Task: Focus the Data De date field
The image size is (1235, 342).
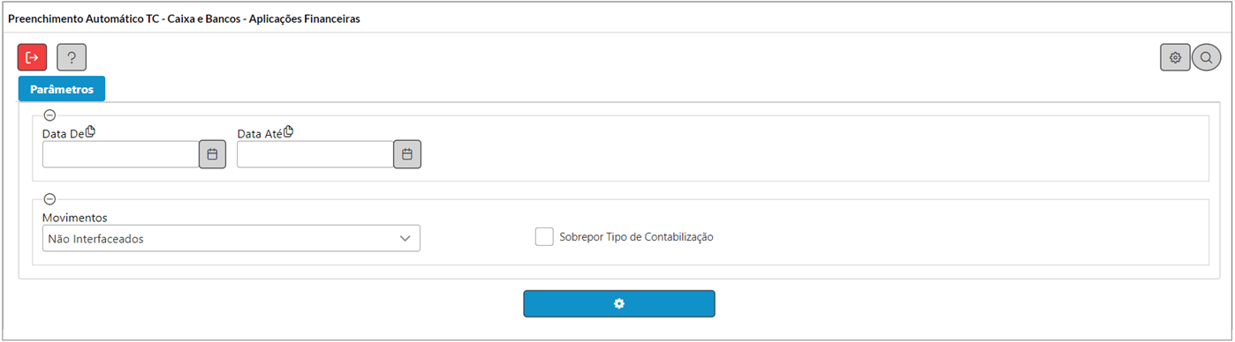Action: click(120, 154)
